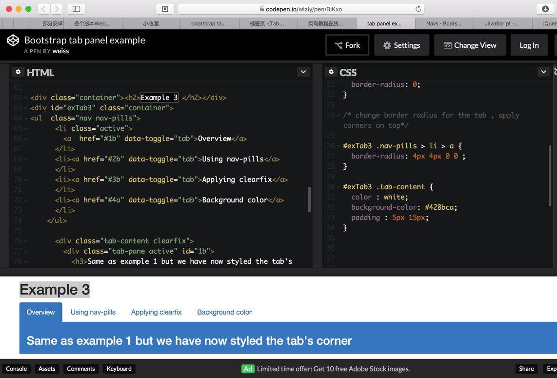Open pen Settings
The height and width of the screenshot is (378, 557).
click(x=402, y=45)
